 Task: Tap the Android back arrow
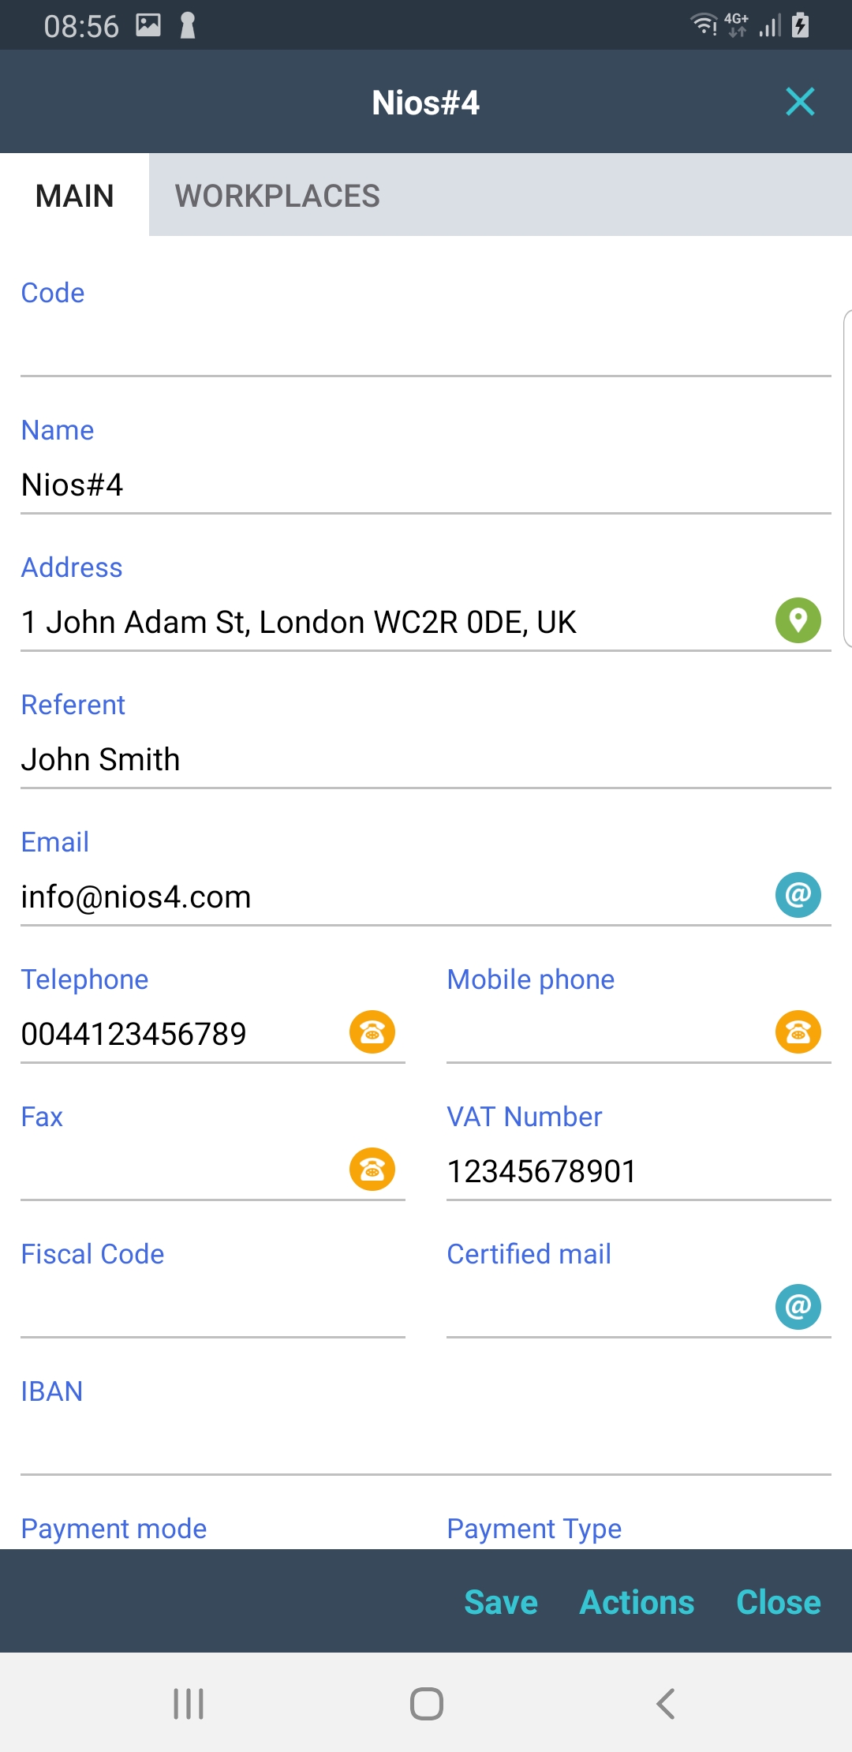coord(666,1703)
